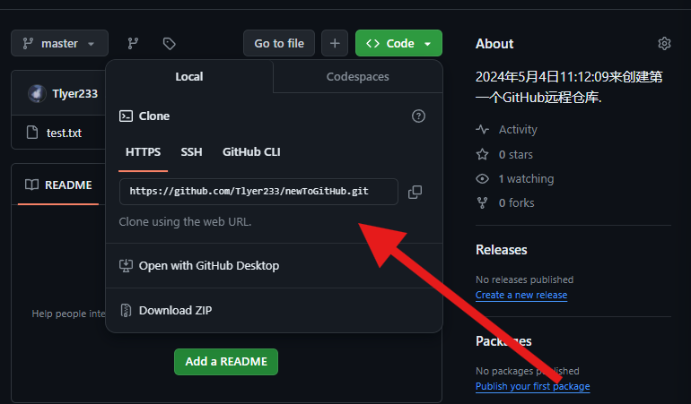Copy the clone URL to clipboard
Viewport: 691px width, 404px height.
(415, 192)
